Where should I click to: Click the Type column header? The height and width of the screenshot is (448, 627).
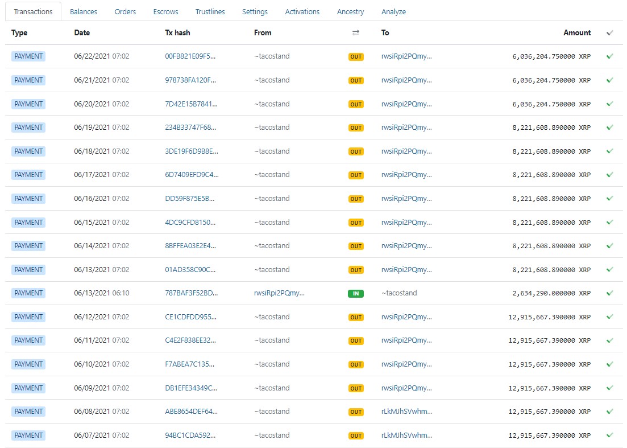pyautogui.click(x=19, y=33)
